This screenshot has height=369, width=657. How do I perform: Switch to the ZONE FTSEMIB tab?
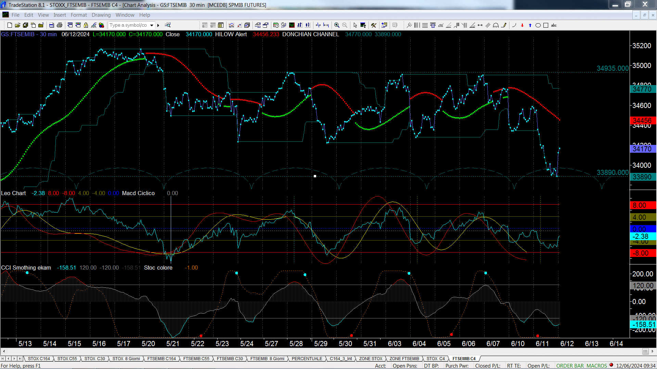click(x=404, y=359)
